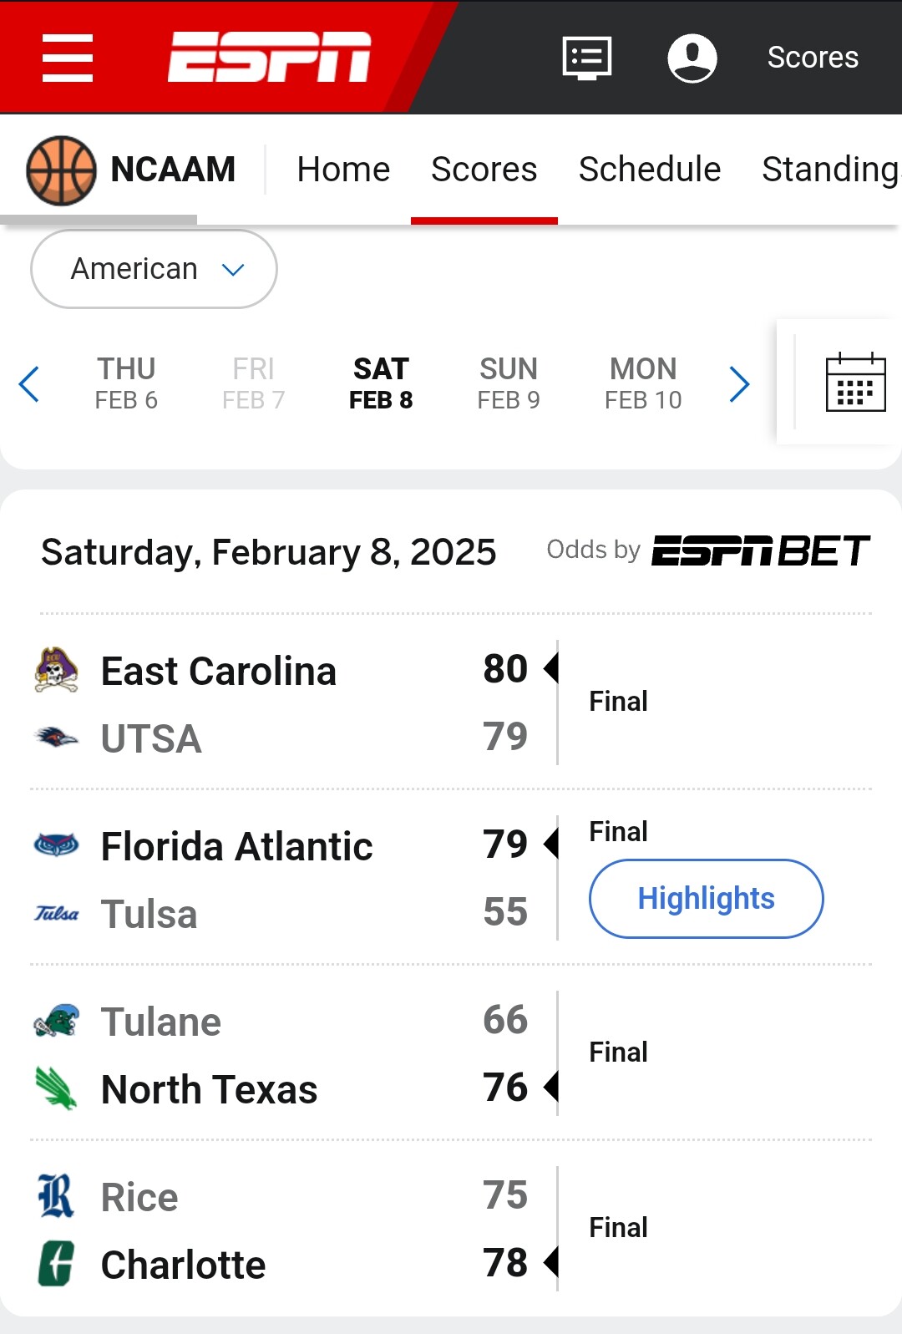
Task: Open the ESPN BET odds logo
Action: pos(761,550)
